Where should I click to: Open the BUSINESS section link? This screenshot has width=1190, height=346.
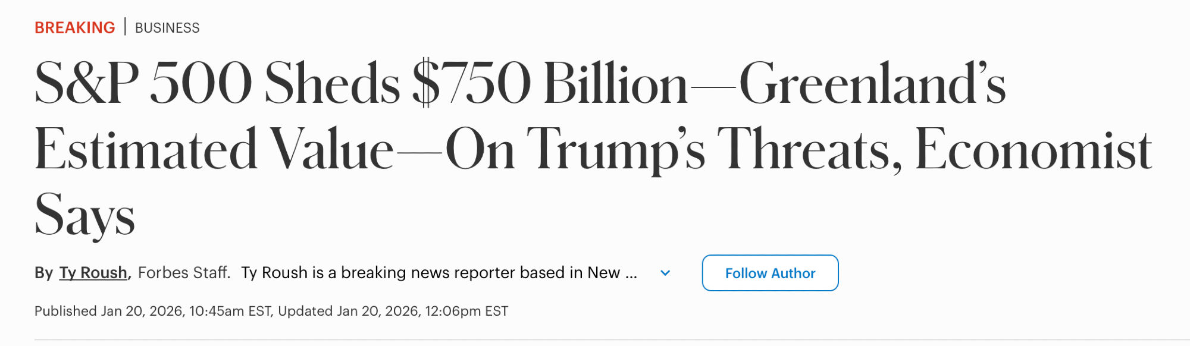pyautogui.click(x=167, y=28)
